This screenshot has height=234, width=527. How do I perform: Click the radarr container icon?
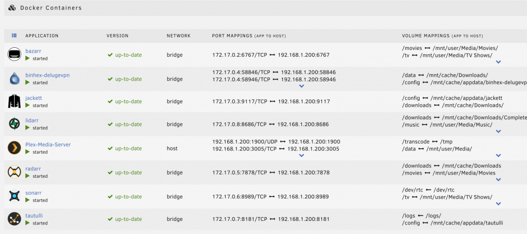pos(14,172)
